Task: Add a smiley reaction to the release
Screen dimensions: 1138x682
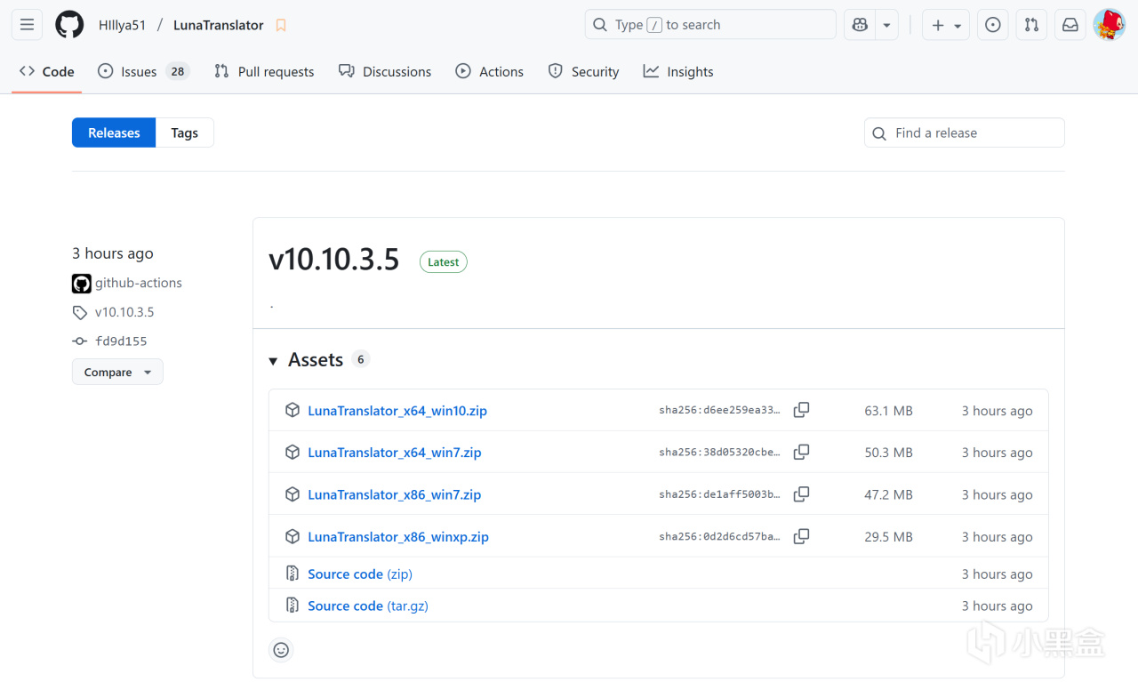Action: (281, 650)
